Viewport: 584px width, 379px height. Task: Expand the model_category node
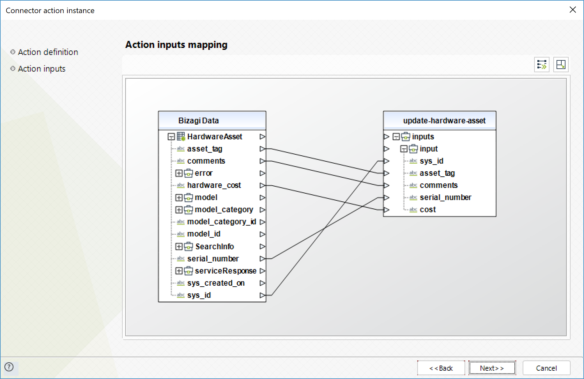coord(179,210)
